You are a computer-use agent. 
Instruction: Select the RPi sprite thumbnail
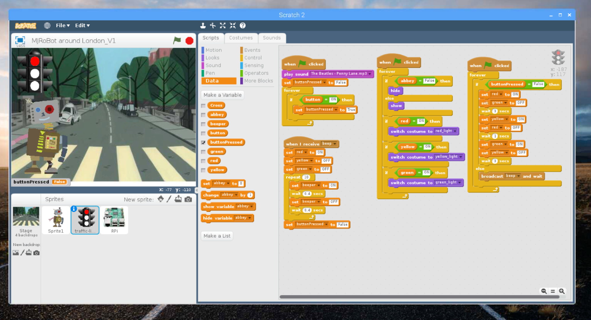[x=114, y=219]
